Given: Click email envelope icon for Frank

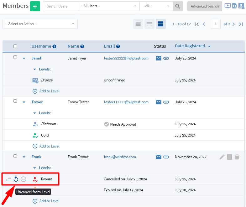Looking at the screenshot, I should click(159, 157).
